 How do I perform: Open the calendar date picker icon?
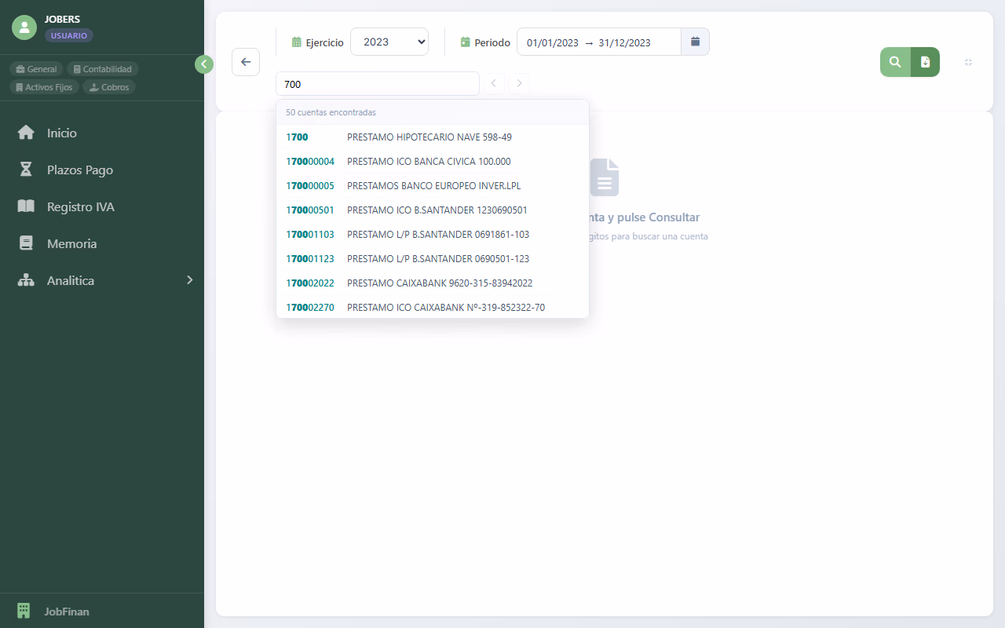coord(695,42)
